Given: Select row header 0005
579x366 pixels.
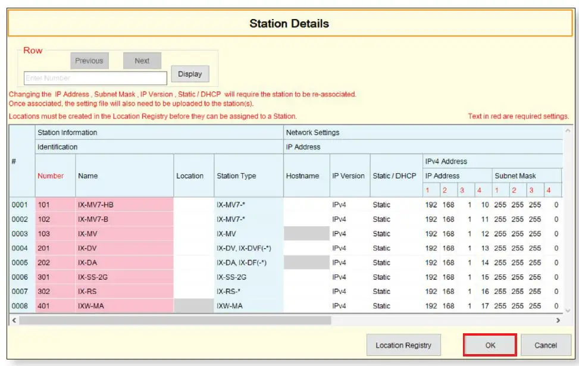Looking at the screenshot, I should 21,262.
